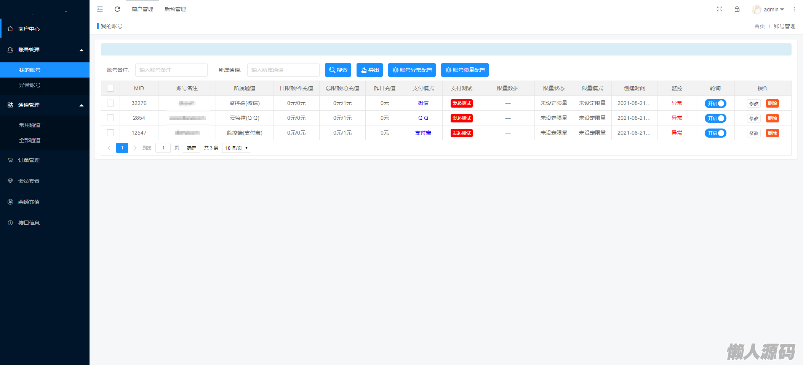Enter fullscreen mode via the expand icon
The height and width of the screenshot is (365, 803).
[719, 9]
